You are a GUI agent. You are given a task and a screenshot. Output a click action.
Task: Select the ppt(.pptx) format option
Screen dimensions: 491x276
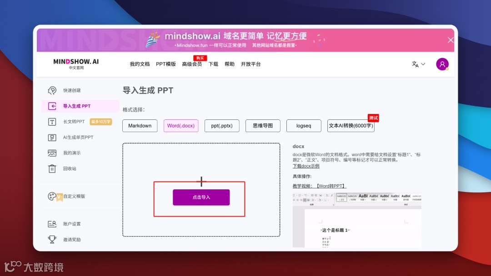[x=222, y=126]
